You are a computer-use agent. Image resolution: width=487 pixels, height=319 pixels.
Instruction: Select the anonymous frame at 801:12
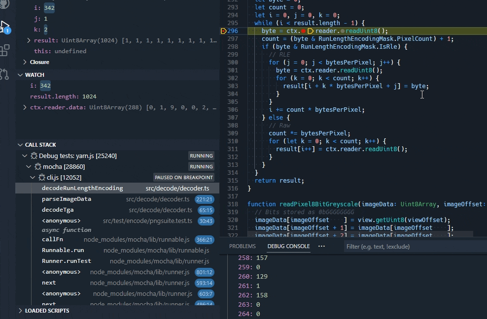(117, 272)
